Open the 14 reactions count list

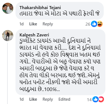click(x=89, y=100)
